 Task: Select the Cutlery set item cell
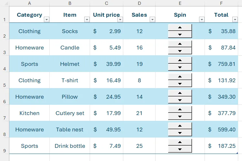(70, 113)
